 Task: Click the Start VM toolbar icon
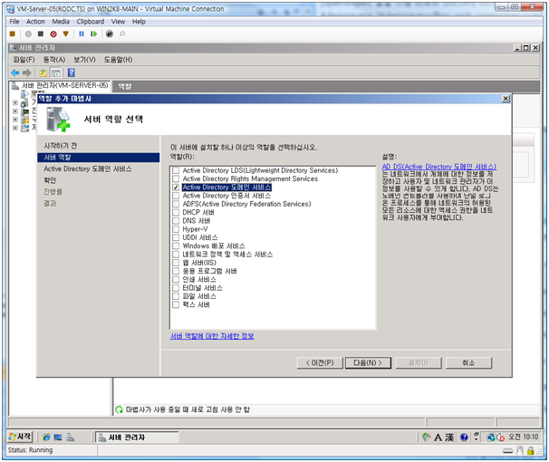tap(28, 34)
